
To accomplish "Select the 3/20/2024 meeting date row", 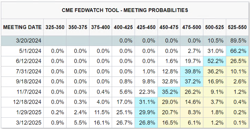I will pyautogui.click(x=125, y=41).
